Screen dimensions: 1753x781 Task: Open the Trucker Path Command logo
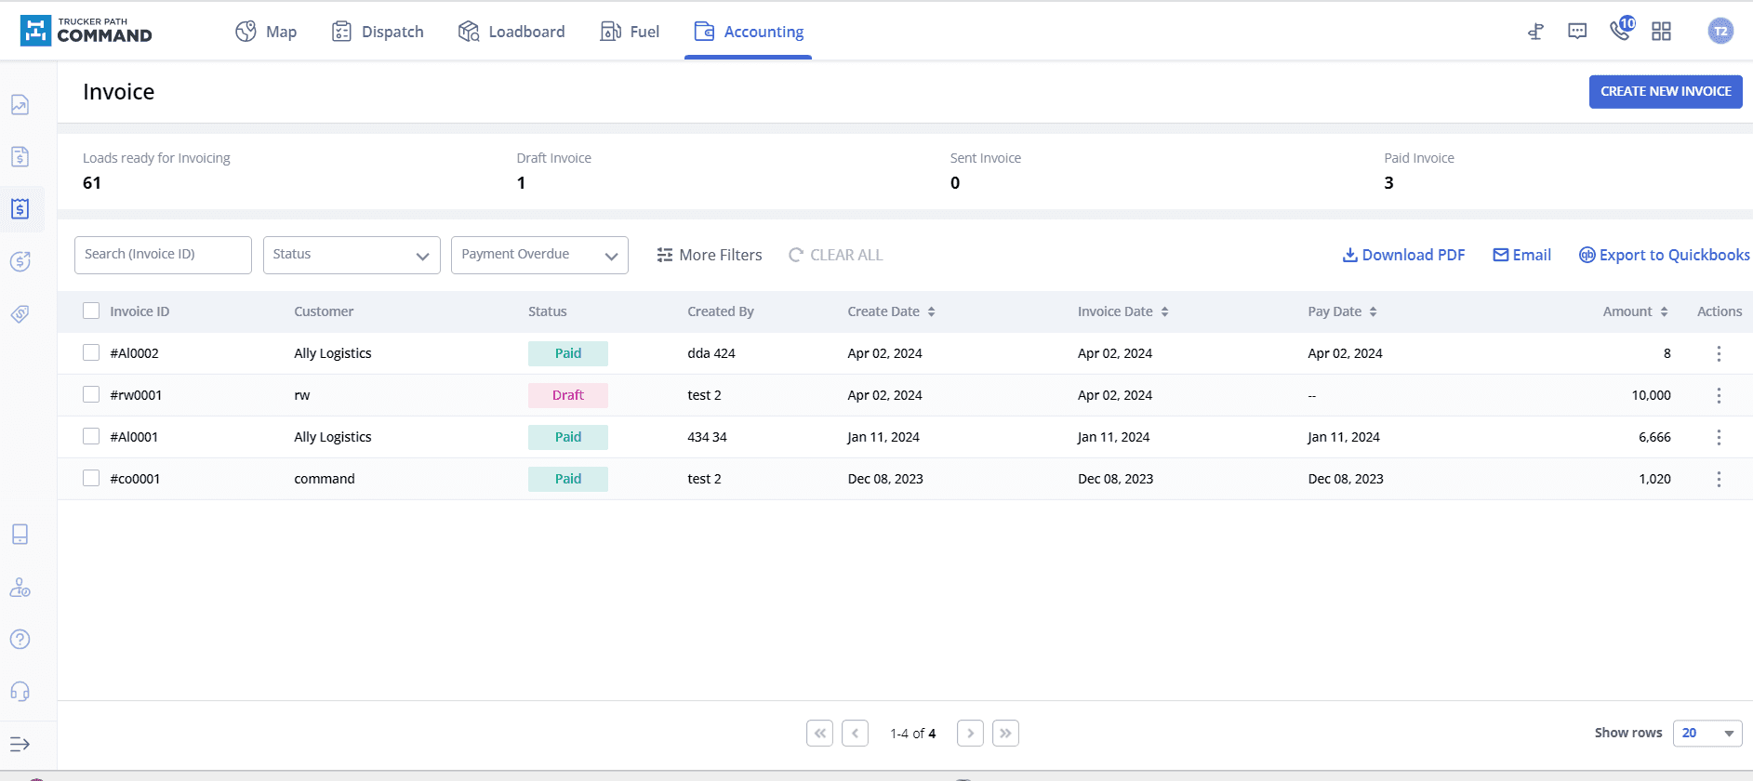86,31
